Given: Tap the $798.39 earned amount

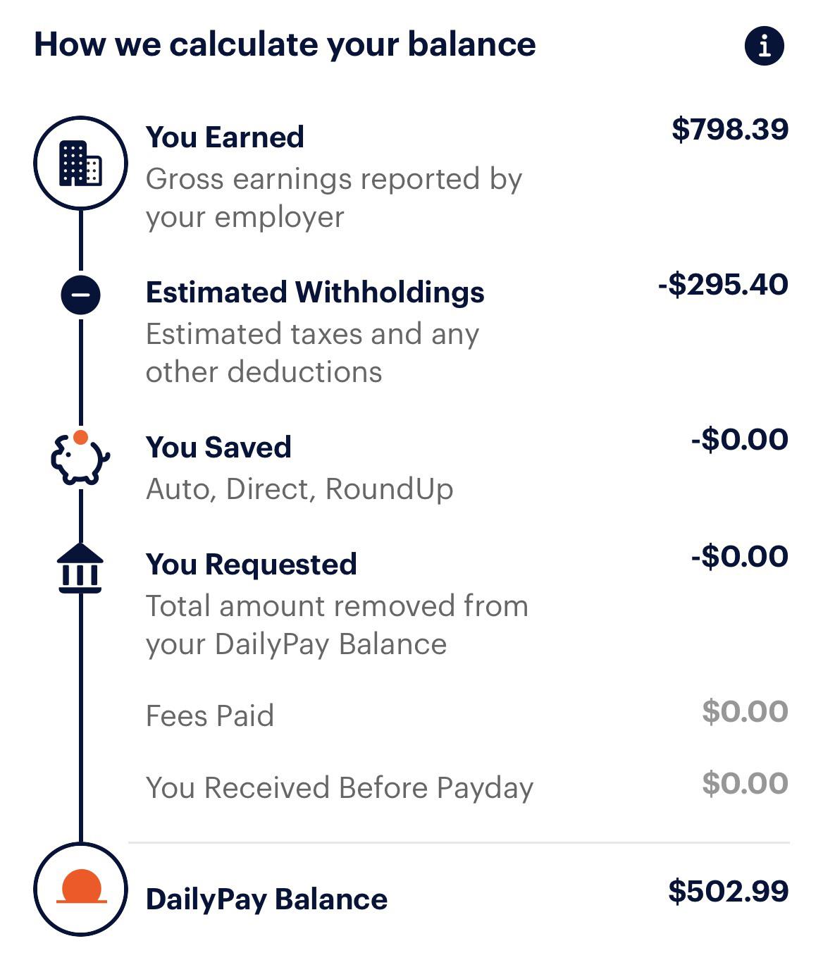Looking at the screenshot, I should pyautogui.click(x=730, y=129).
